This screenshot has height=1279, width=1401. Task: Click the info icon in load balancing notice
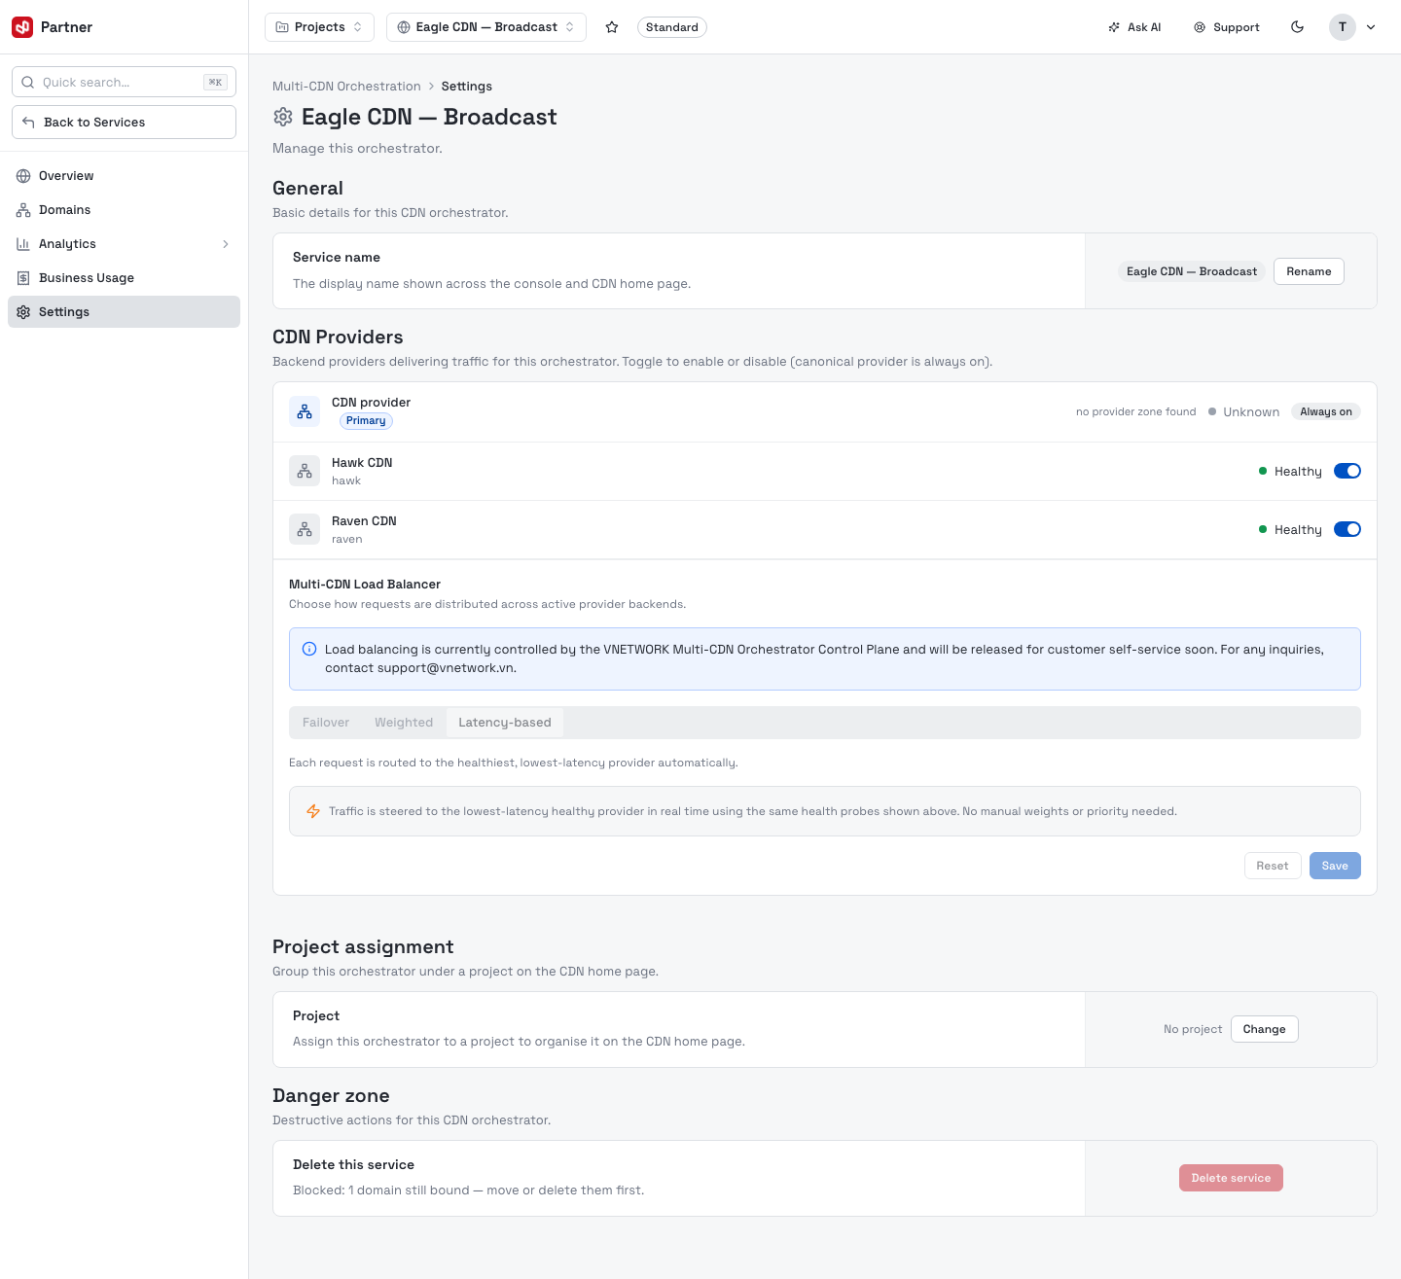coord(309,649)
